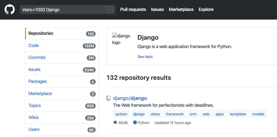Click the blue Python language dot
The image size is (277, 137).
point(135,122)
